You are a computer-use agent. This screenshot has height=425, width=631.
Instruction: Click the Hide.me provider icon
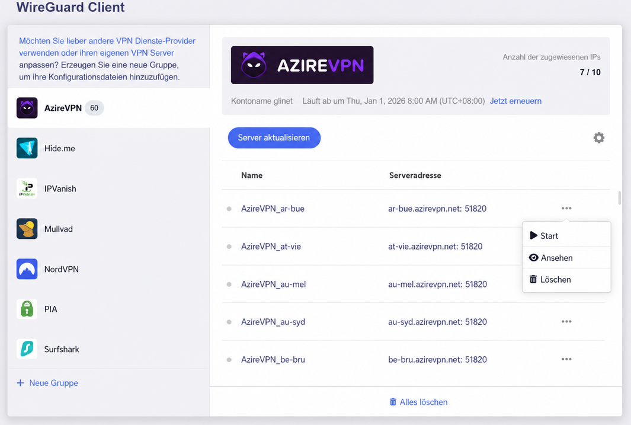(x=27, y=148)
